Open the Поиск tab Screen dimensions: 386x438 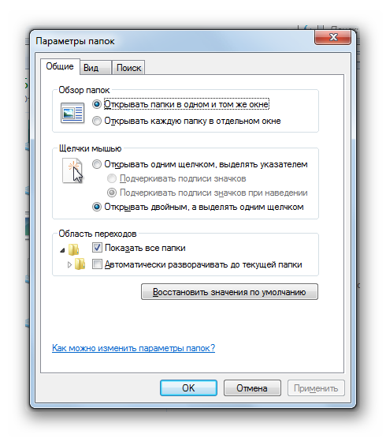[x=128, y=68]
